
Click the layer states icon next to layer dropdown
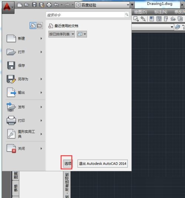pyautogui.click(x=178, y=27)
